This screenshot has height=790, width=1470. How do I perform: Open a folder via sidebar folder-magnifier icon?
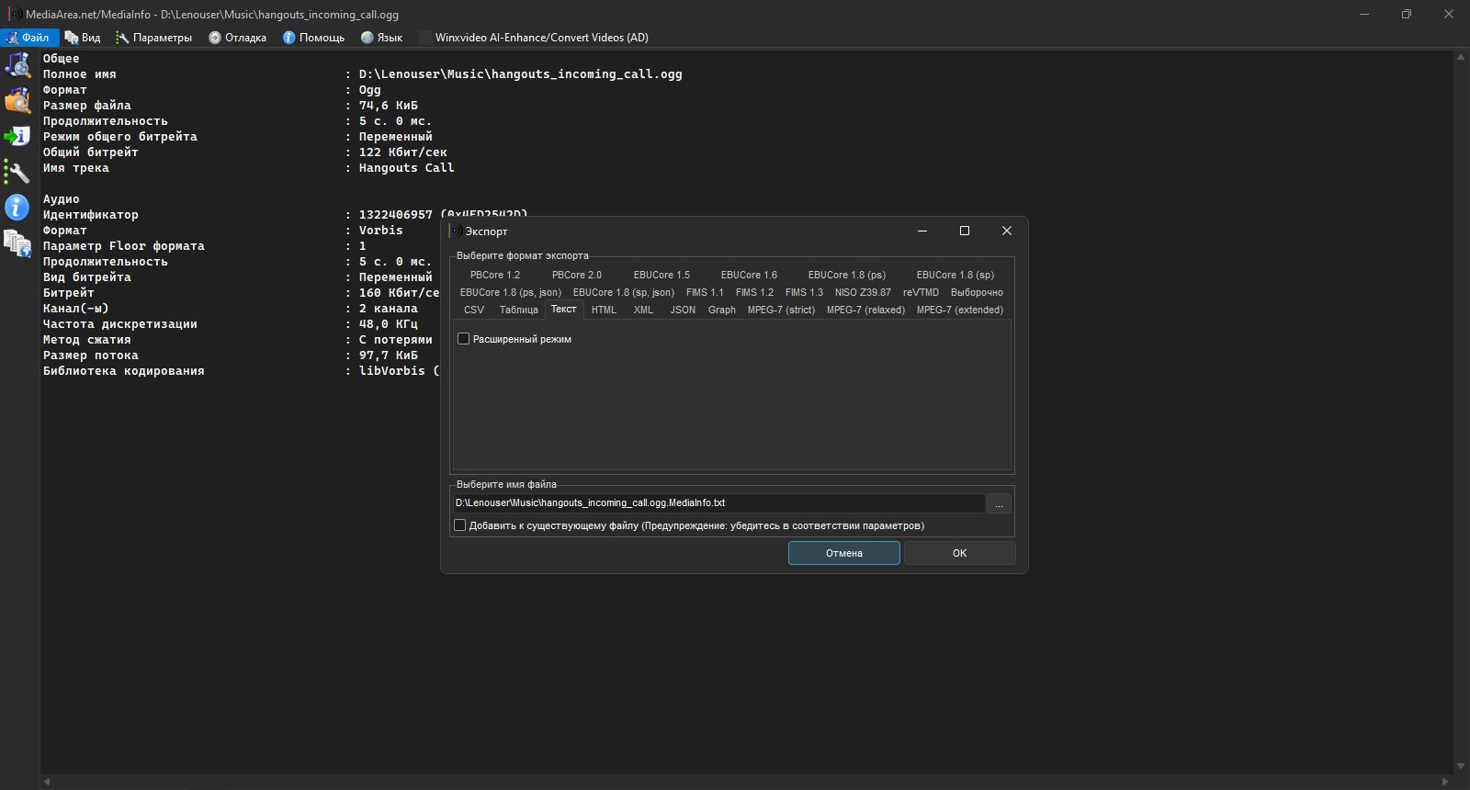pyautogui.click(x=17, y=100)
